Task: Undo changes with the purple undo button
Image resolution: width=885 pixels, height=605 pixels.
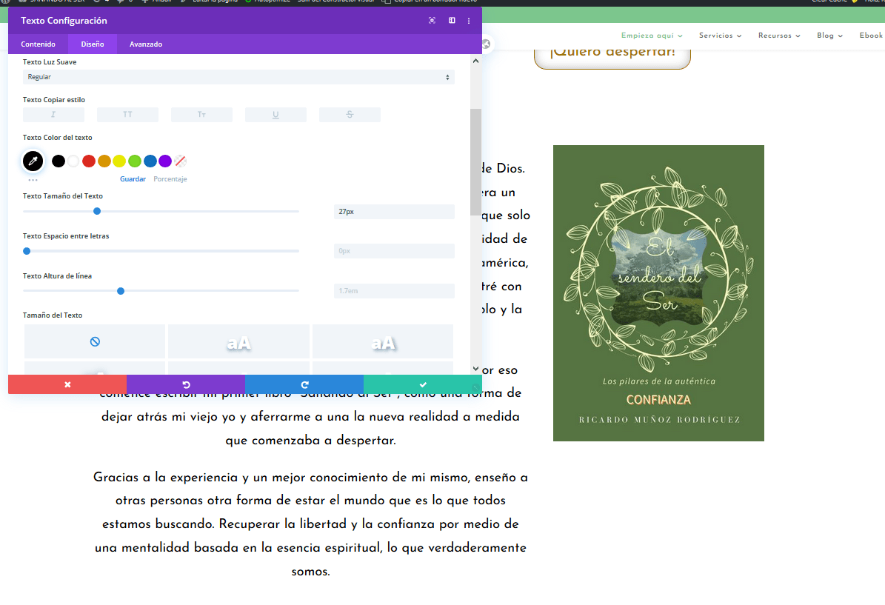Action: 186,384
